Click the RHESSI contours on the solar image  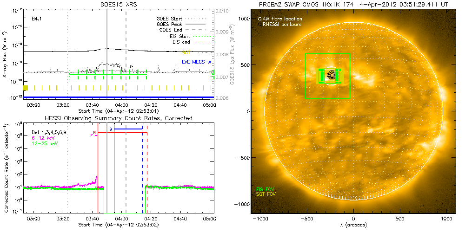pos(330,75)
